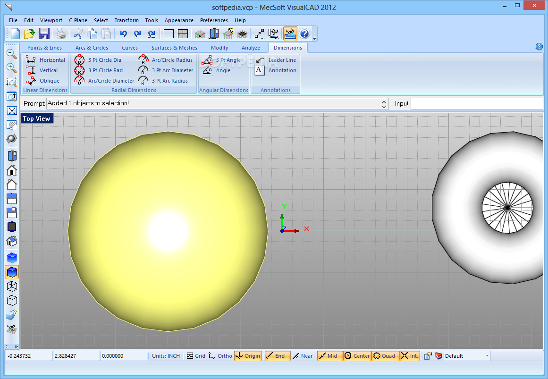Expand the toolbar overflow arrow
The image size is (548, 379).
point(314,38)
